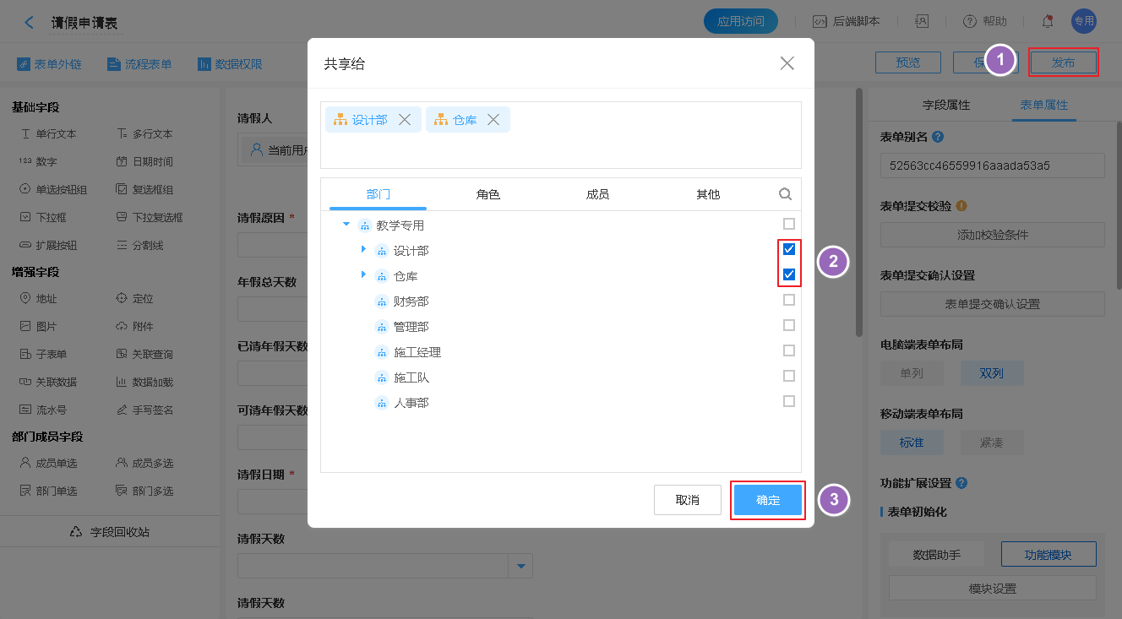Viewport: 1122px width, 619px height.
Task: Check the 财务部 checkbox
Action: pyautogui.click(x=789, y=300)
